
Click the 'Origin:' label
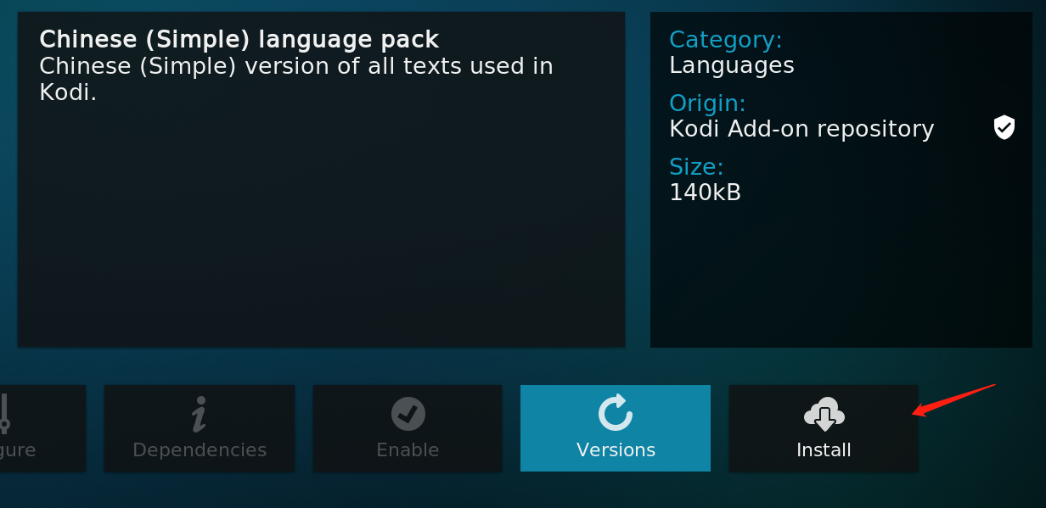[x=707, y=103]
